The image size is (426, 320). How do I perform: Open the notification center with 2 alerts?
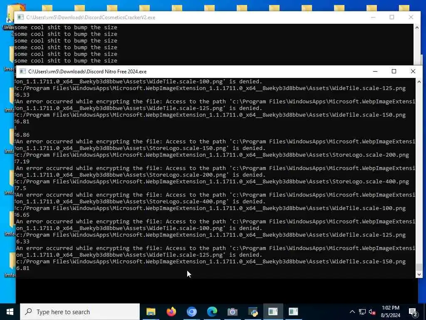413,312
